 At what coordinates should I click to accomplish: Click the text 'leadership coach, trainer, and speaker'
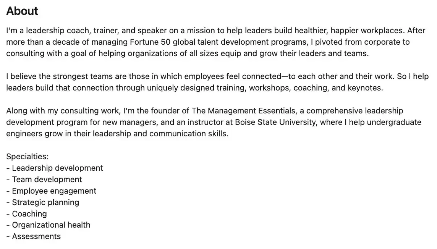click(96, 31)
